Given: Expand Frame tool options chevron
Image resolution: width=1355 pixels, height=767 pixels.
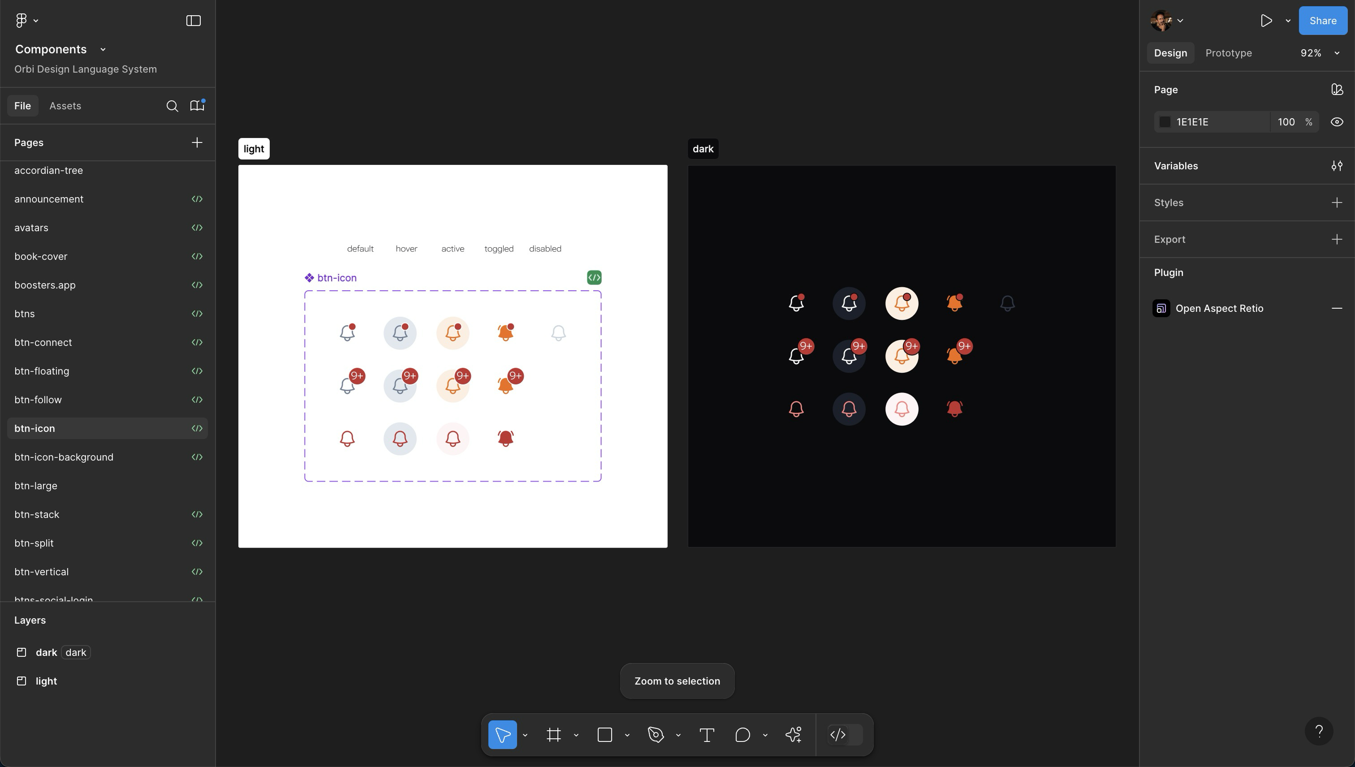Looking at the screenshot, I should click(x=576, y=735).
